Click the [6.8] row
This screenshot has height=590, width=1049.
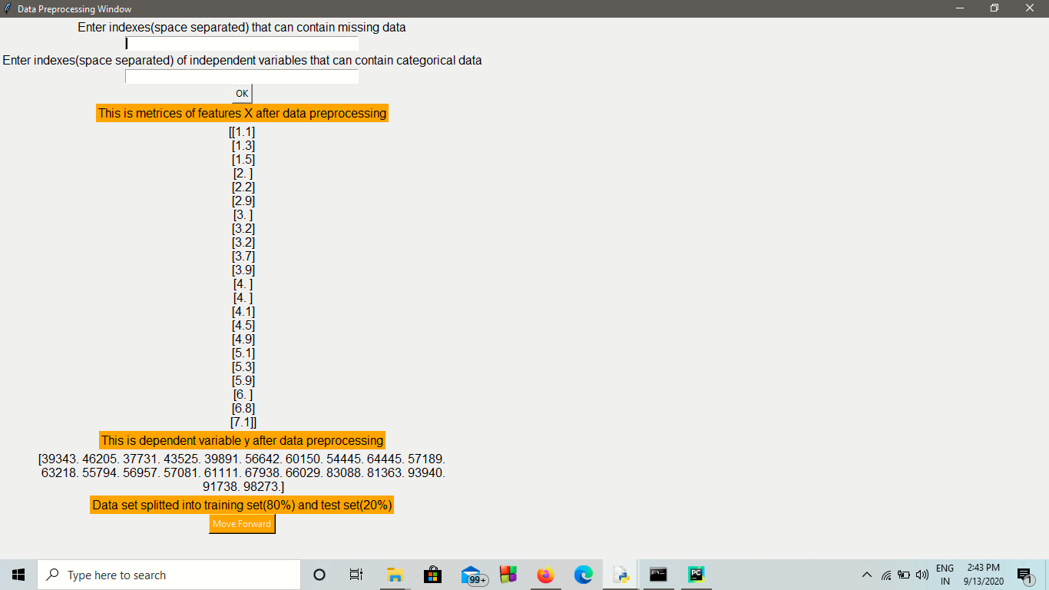click(243, 408)
